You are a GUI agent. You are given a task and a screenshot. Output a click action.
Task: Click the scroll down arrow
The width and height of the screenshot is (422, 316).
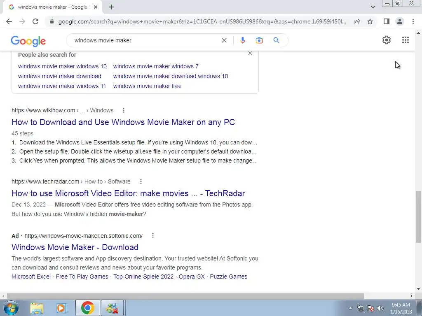(418, 289)
